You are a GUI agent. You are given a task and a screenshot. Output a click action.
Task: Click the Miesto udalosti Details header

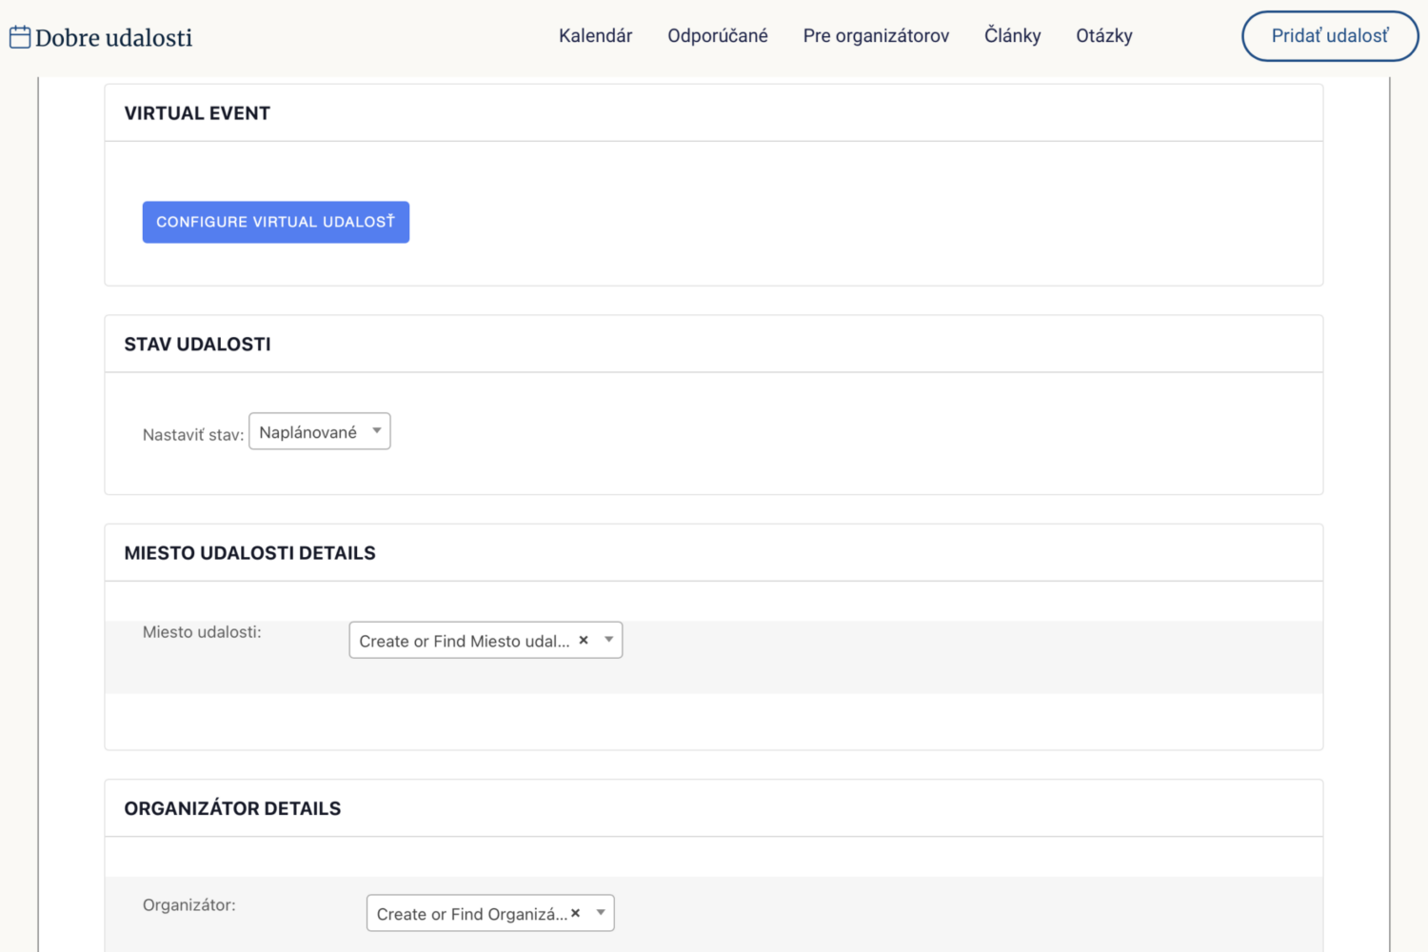coord(249,553)
